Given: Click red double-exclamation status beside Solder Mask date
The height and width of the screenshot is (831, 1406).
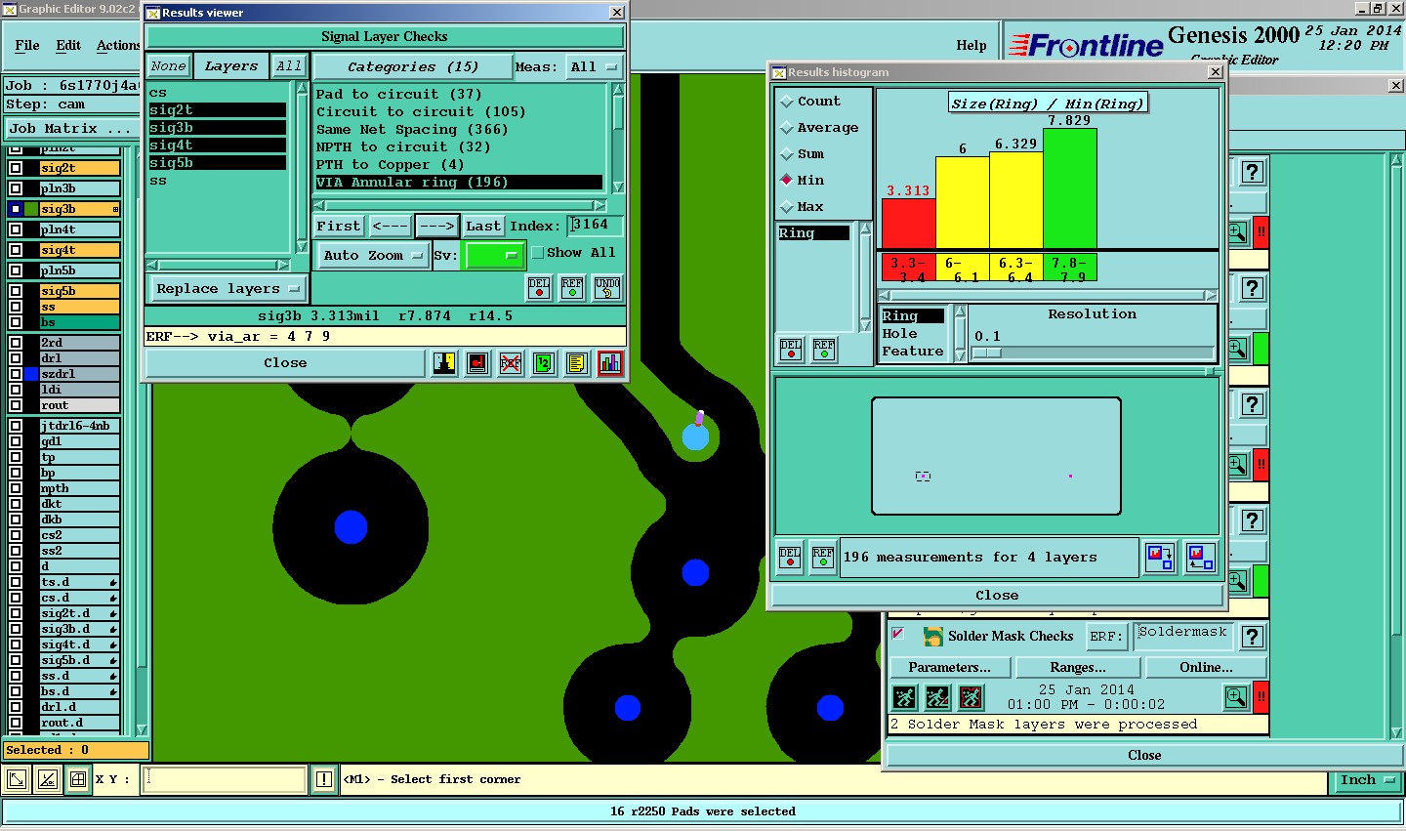Looking at the screenshot, I should (1261, 697).
